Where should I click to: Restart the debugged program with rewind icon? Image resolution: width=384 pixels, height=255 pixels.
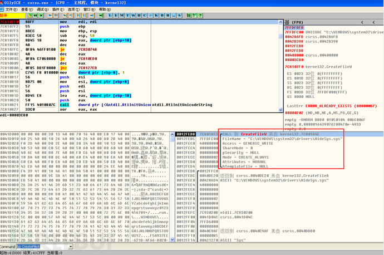click(35, 16)
